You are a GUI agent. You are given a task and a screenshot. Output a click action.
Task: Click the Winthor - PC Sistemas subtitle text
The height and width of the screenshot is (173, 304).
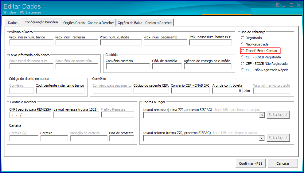pos(22,12)
